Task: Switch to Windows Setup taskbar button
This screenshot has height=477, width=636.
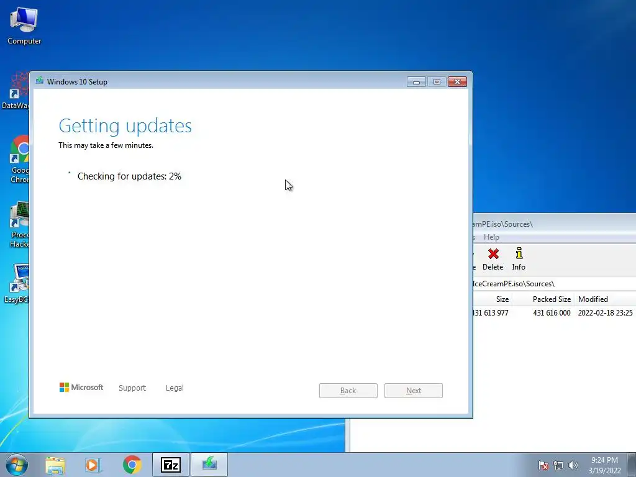Action: pyautogui.click(x=209, y=465)
